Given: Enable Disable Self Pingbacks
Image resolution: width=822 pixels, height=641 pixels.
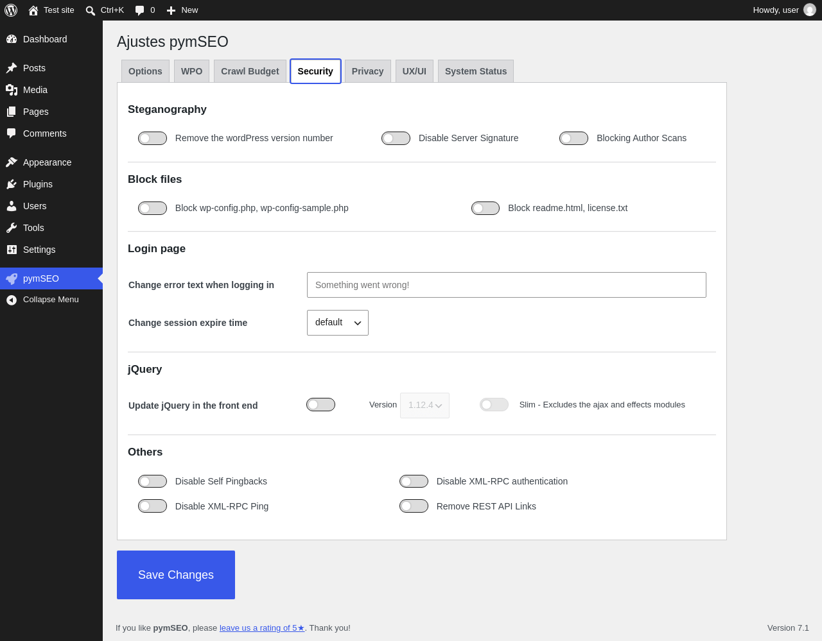Looking at the screenshot, I should click(x=152, y=481).
